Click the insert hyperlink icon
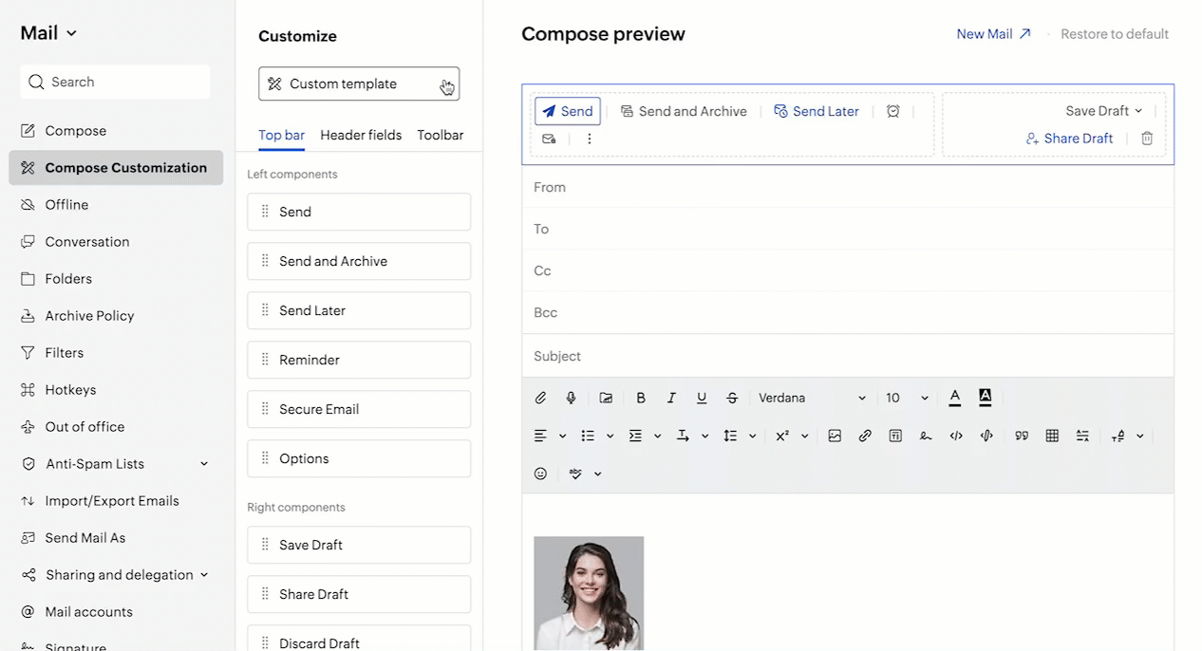Screen dimensions: 1202x651 pos(865,437)
